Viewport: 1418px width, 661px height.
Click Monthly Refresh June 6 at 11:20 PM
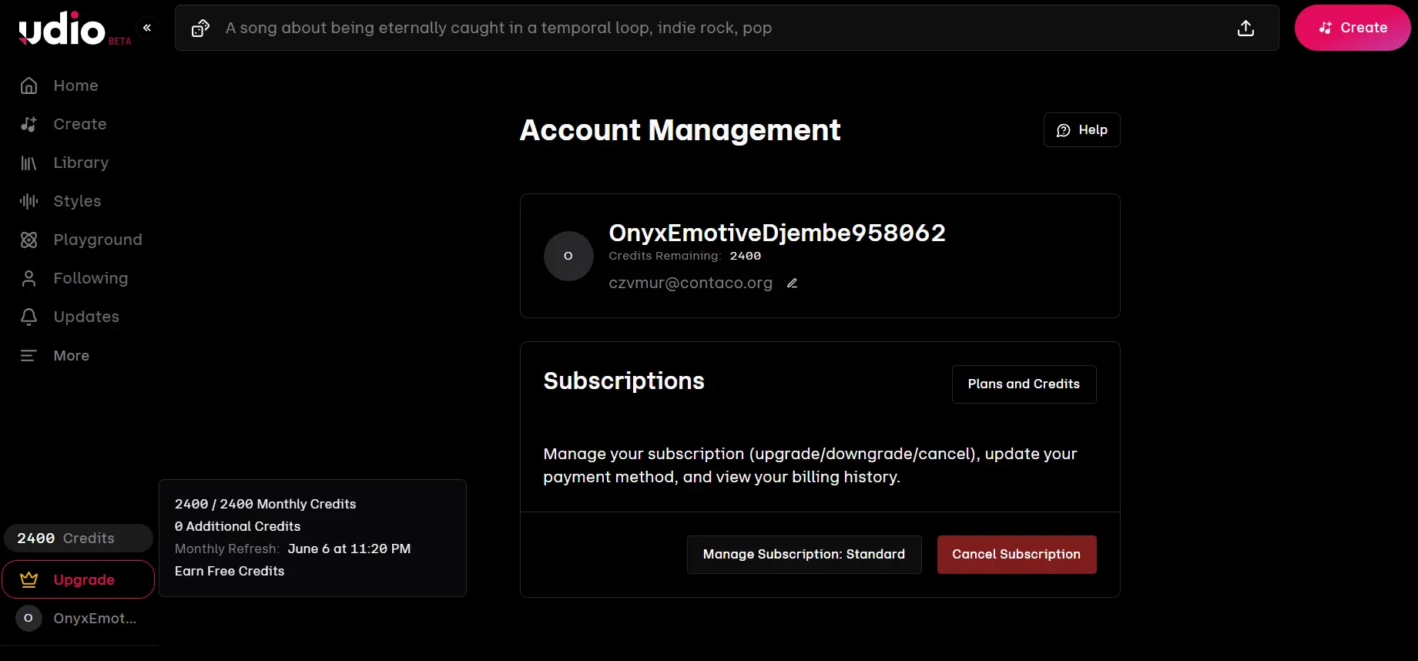pyautogui.click(x=293, y=549)
